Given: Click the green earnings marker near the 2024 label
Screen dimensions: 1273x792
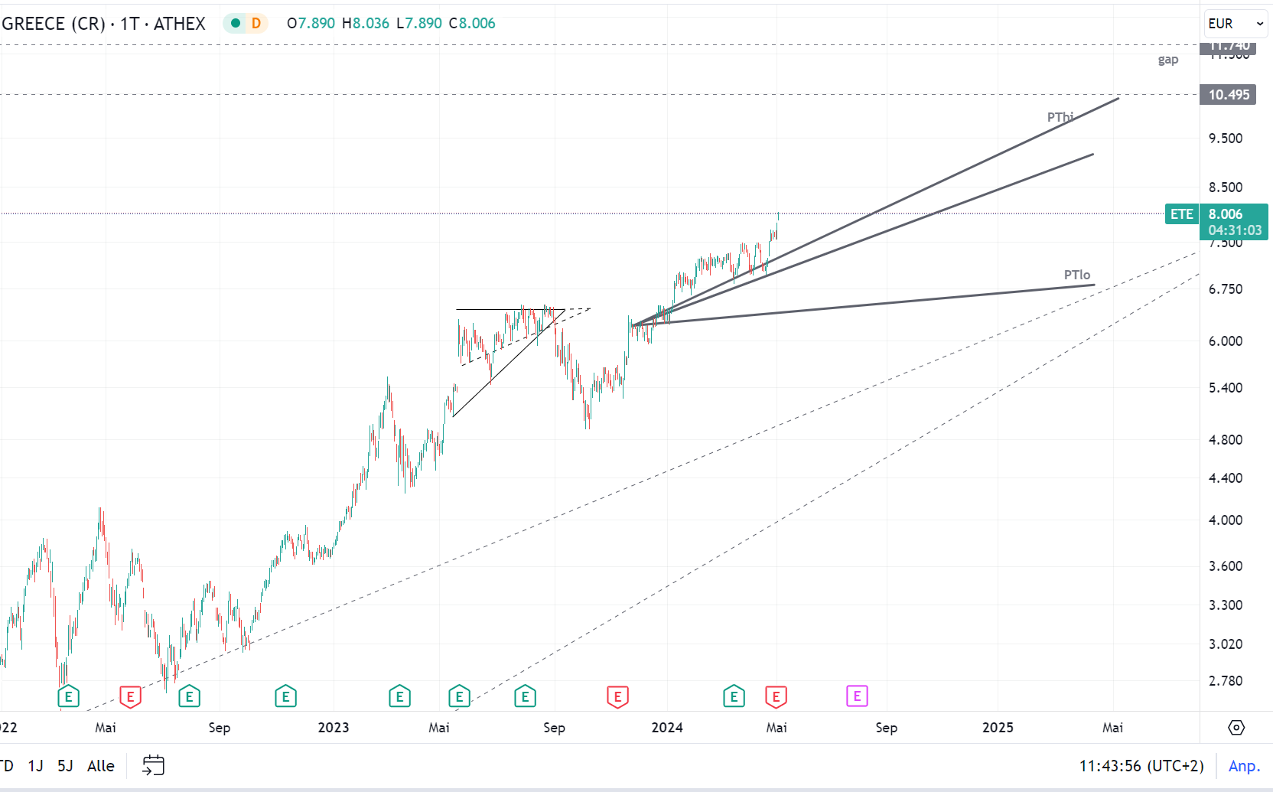Looking at the screenshot, I should click(733, 696).
